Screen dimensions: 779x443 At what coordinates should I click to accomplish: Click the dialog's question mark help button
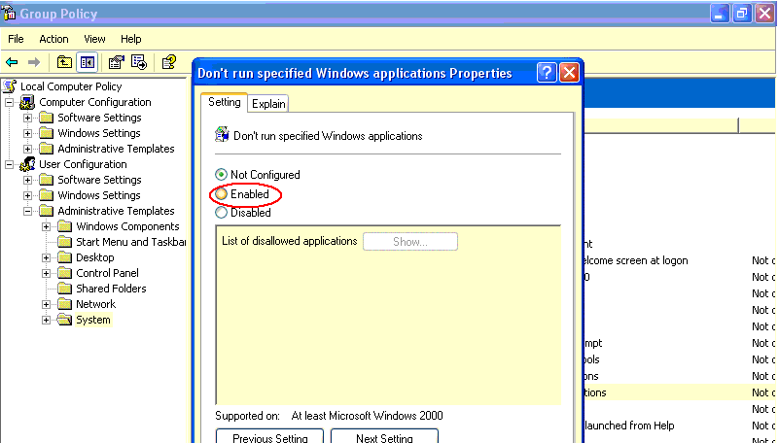[547, 73]
